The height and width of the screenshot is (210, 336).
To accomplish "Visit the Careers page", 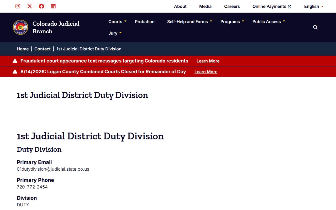I will pos(232,6).
